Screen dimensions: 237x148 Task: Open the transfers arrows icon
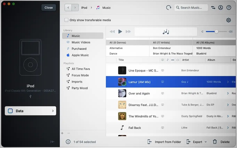(213, 8)
